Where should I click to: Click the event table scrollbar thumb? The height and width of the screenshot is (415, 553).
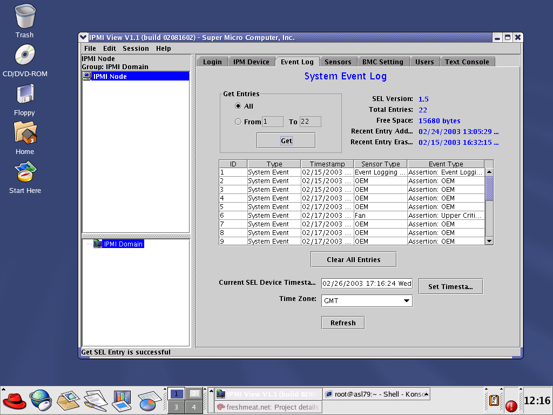pos(489,189)
